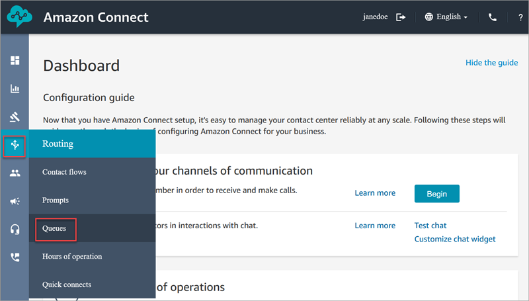Image resolution: width=529 pixels, height=301 pixels.
Task: Click the megaphone sidebar icon
Action: point(15,201)
